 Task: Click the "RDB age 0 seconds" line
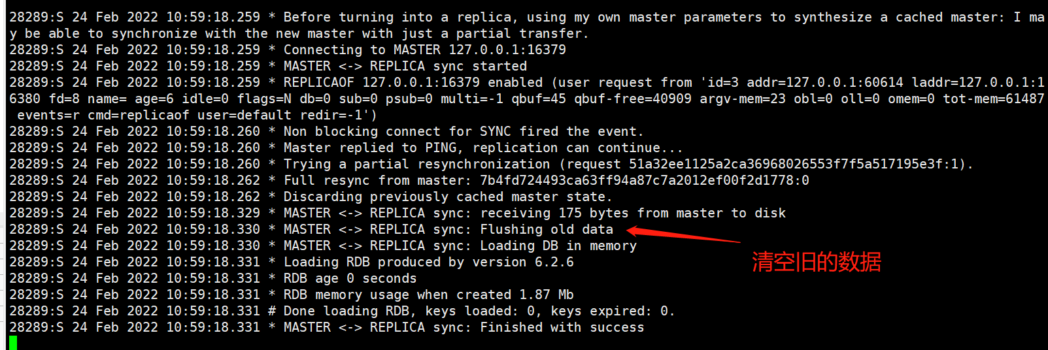350,278
